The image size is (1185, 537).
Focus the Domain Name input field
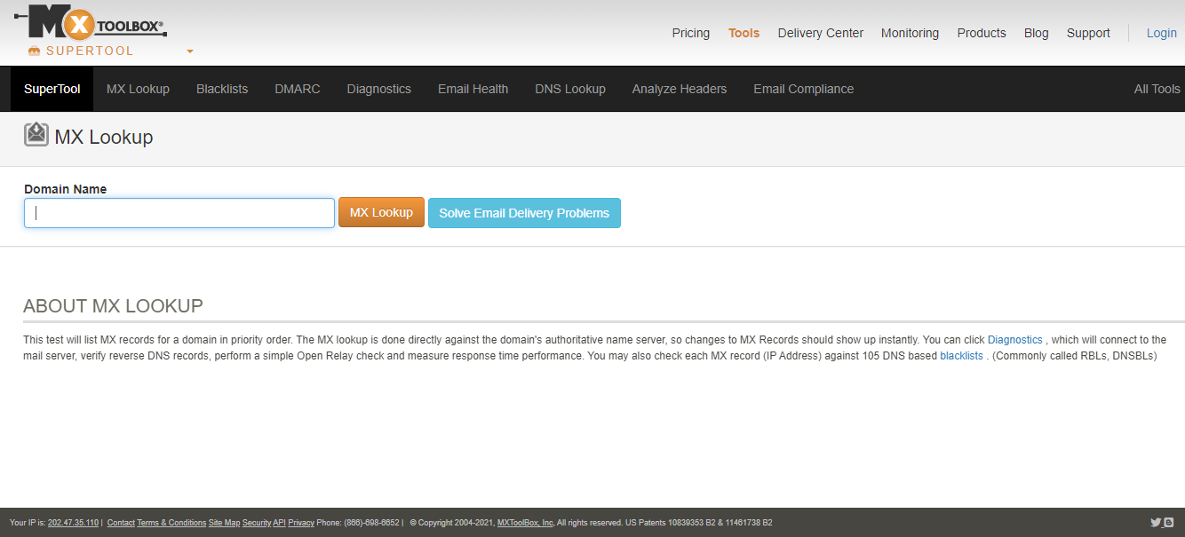pyautogui.click(x=179, y=213)
